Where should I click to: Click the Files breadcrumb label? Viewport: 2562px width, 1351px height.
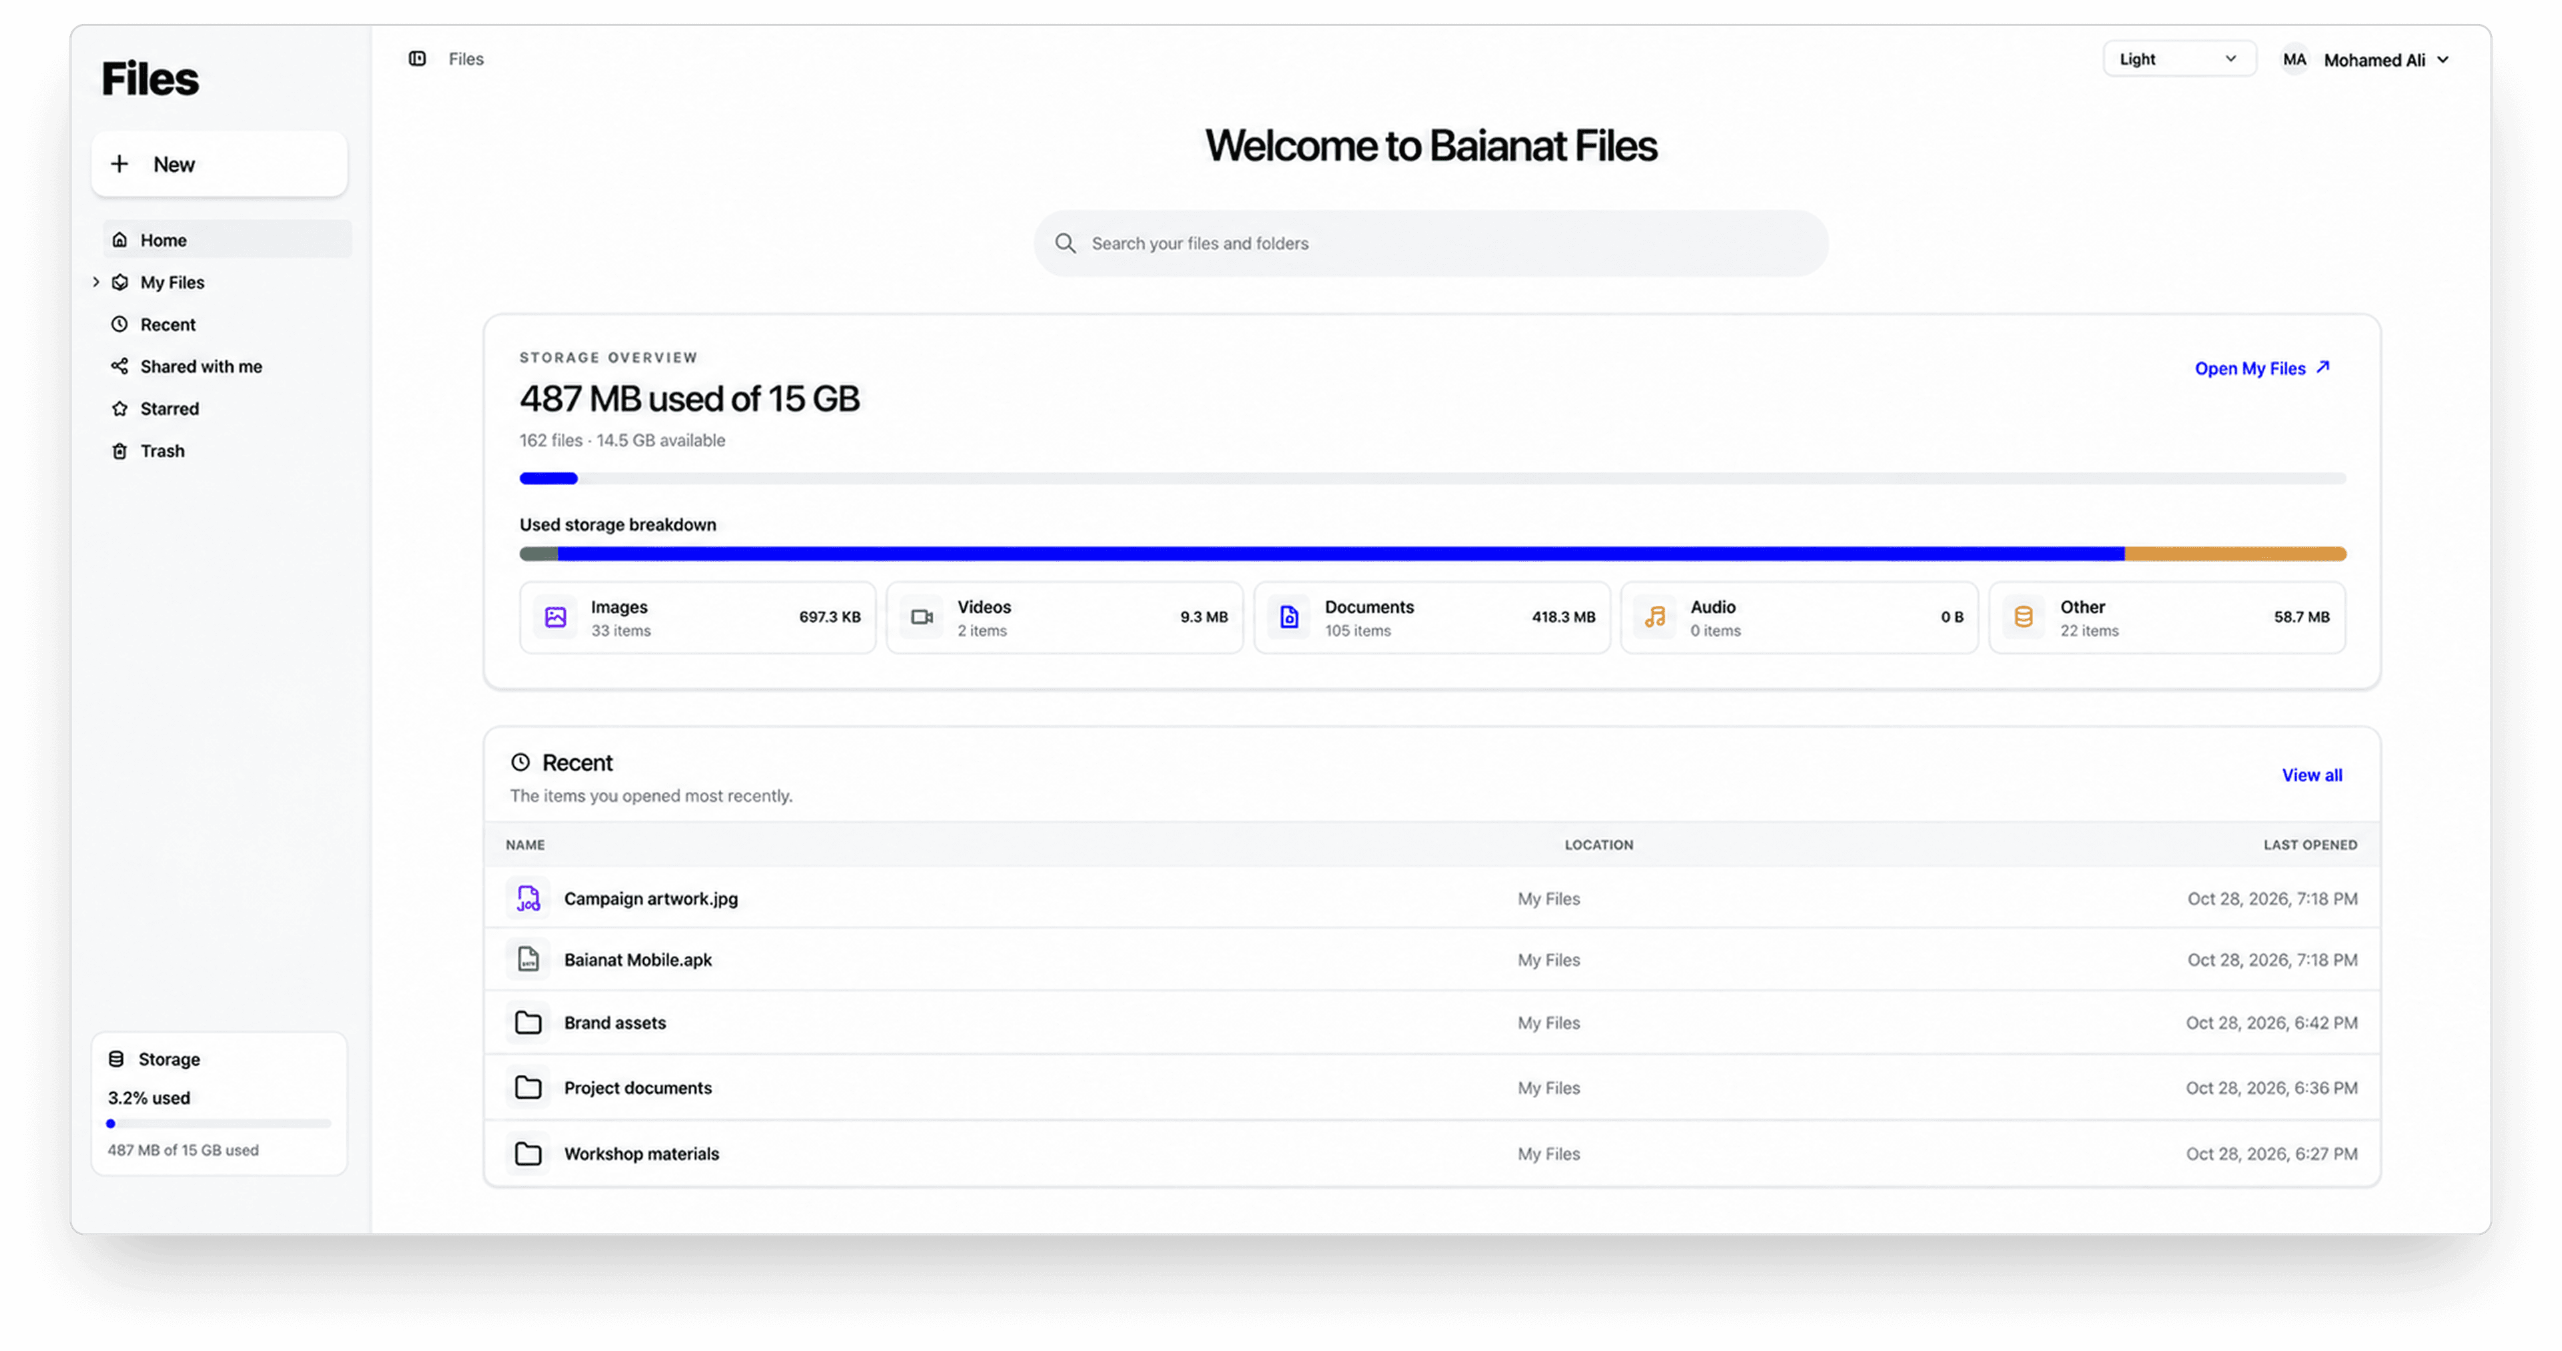(x=466, y=59)
